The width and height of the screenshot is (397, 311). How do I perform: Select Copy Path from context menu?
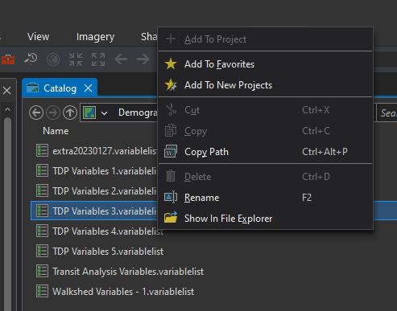pyautogui.click(x=265, y=152)
